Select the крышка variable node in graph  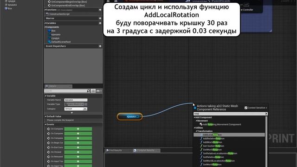(x=130, y=116)
